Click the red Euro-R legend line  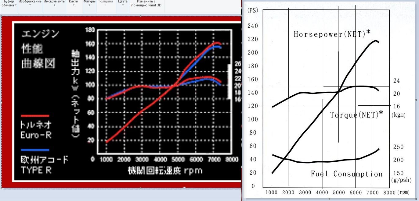pyautogui.click(x=35, y=116)
